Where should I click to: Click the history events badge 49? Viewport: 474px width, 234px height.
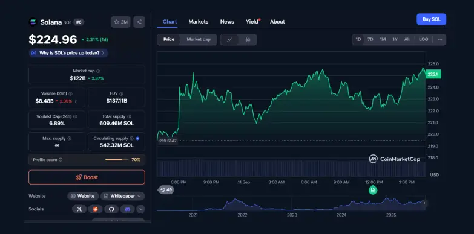[x=166, y=190]
